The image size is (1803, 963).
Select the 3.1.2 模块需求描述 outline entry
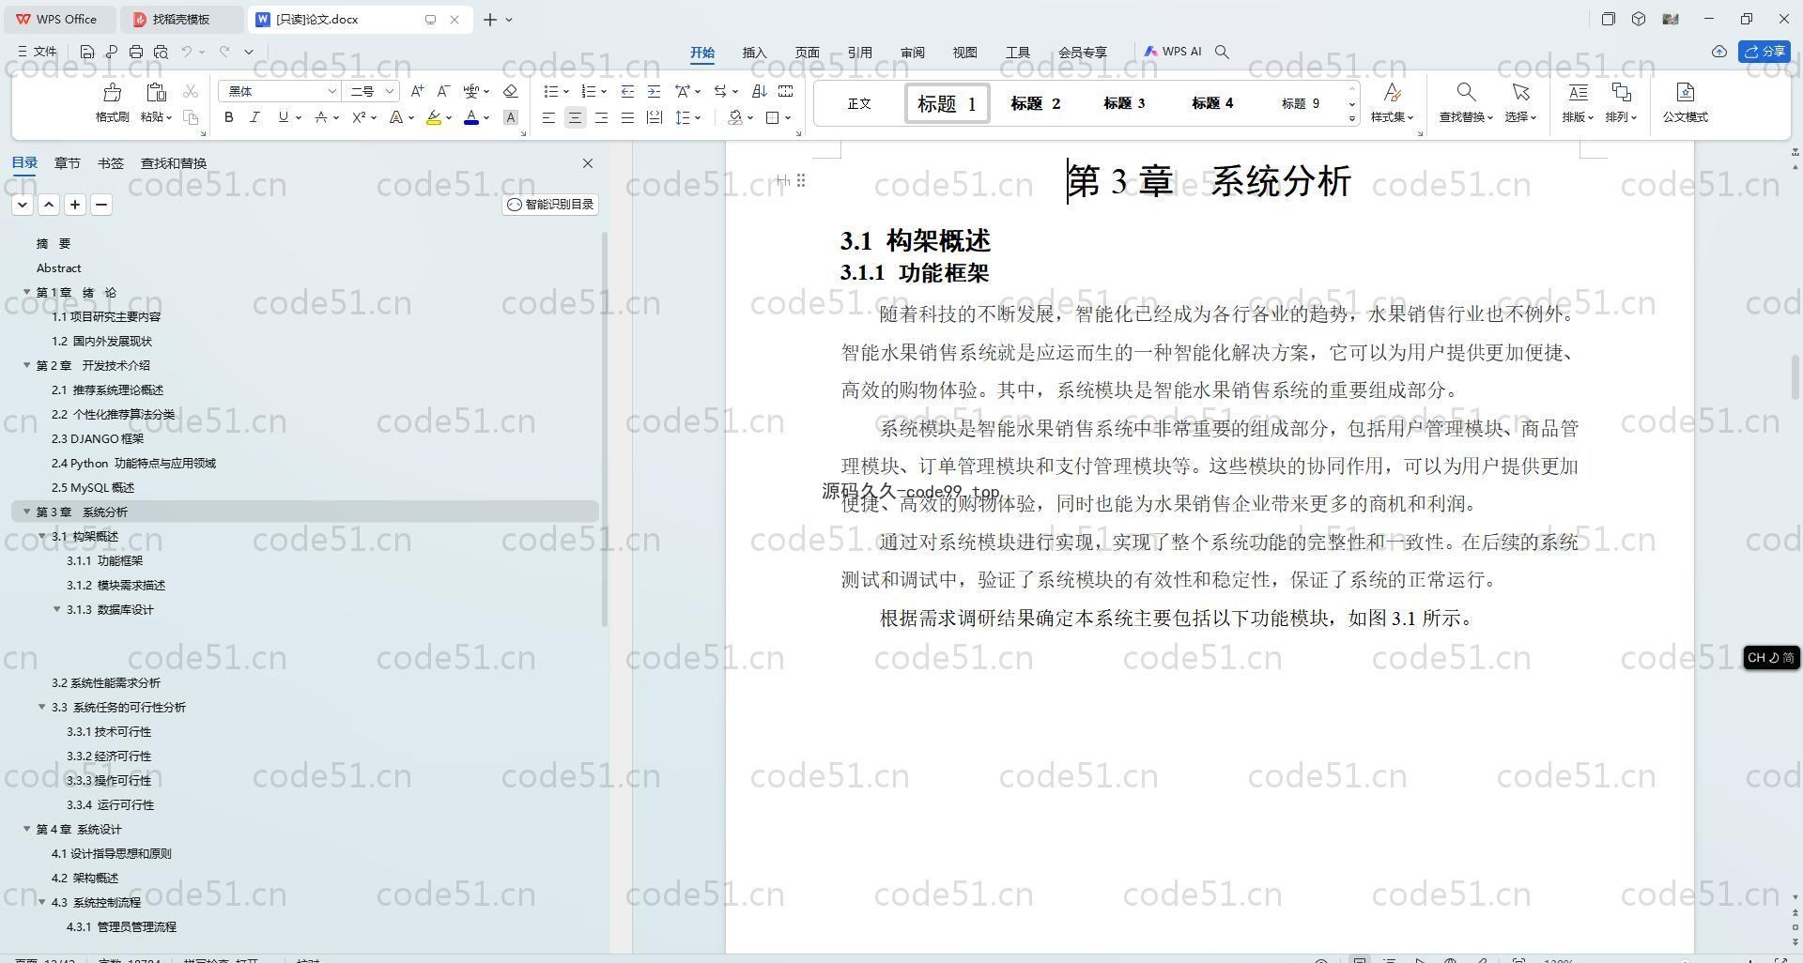coord(116,585)
